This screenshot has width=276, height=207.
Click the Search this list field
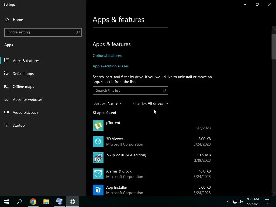click(x=130, y=91)
